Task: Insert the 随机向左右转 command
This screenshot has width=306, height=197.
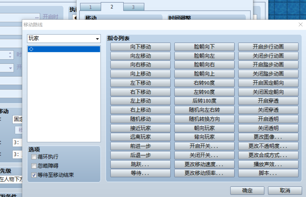Action: pos(204,110)
